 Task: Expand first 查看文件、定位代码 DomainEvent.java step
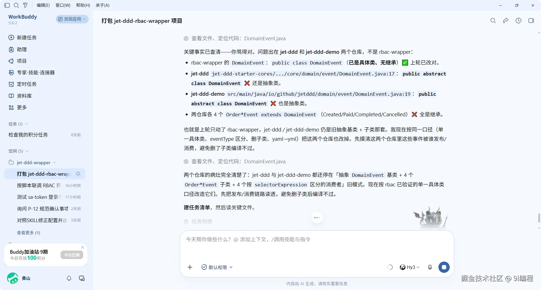tap(235, 39)
